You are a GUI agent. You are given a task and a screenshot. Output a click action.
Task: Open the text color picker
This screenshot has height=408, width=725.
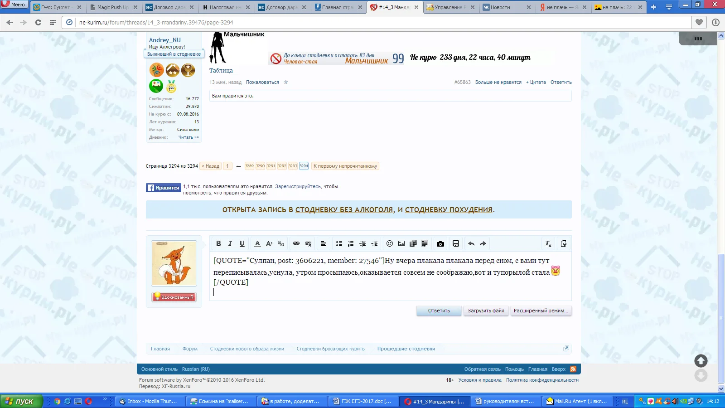click(257, 243)
